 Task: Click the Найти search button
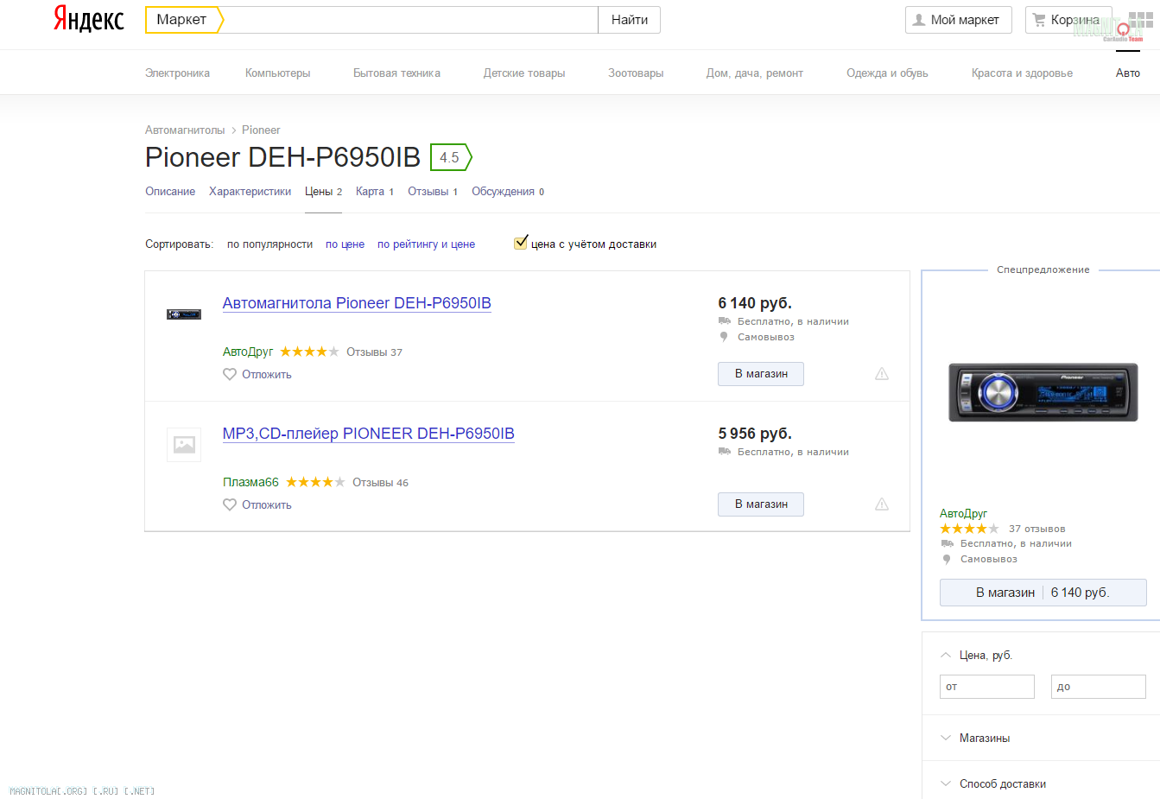pos(630,20)
